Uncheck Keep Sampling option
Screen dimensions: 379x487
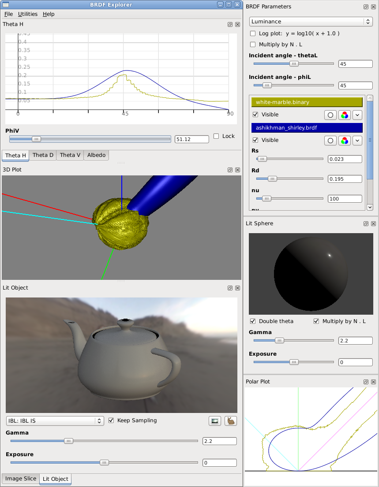111,420
